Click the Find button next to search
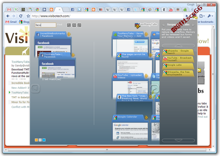This screenshot has height=156, width=220. (60, 24)
